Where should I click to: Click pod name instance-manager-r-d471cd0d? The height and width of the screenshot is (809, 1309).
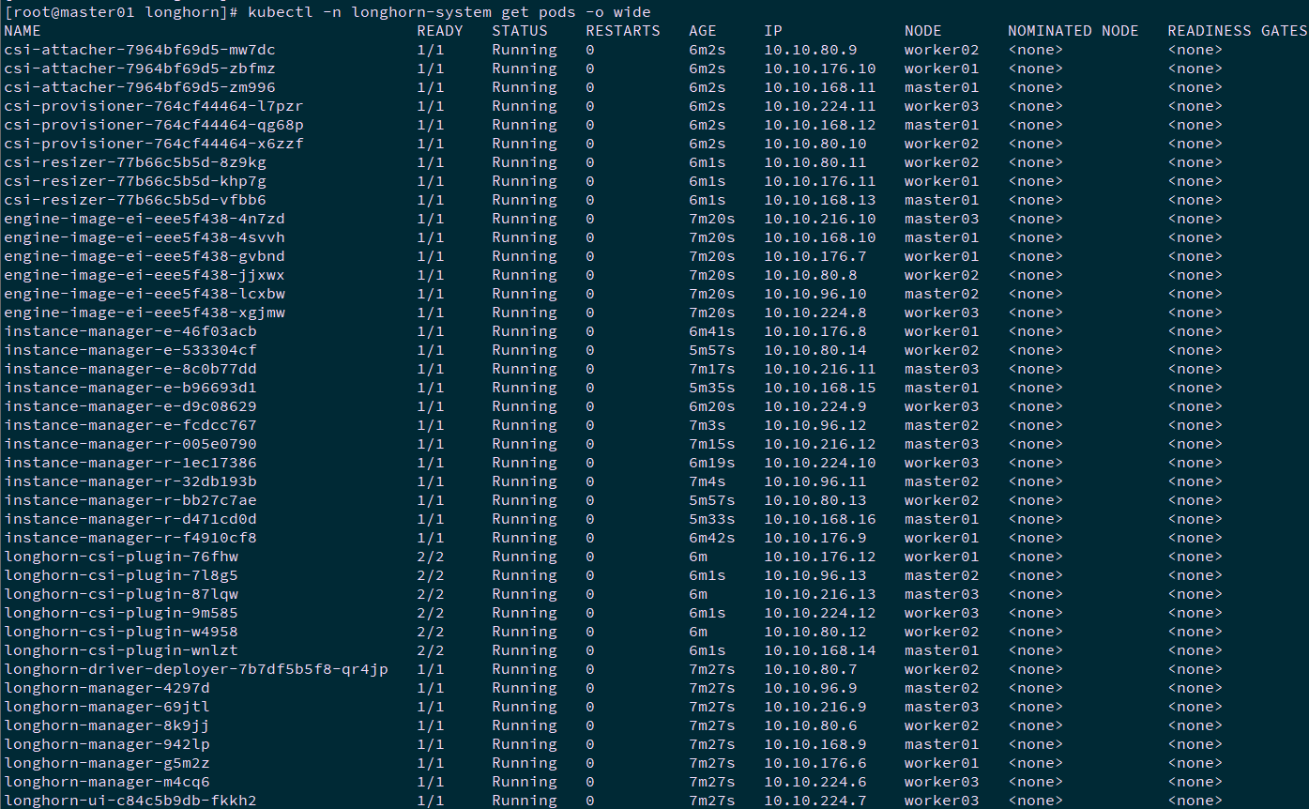(130, 519)
